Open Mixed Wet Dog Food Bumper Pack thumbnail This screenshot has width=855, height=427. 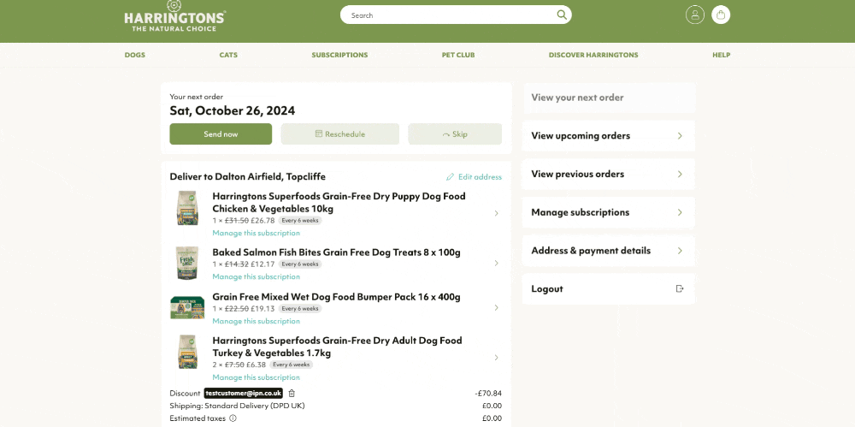[x=187, y=307]
